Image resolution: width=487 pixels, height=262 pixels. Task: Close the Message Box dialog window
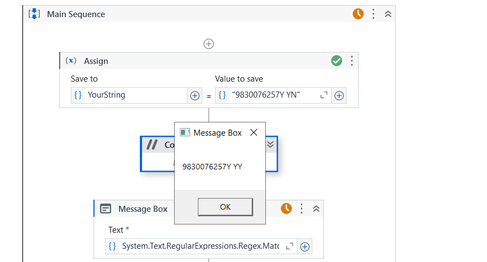pyautogui.click(x=254, y=133)
